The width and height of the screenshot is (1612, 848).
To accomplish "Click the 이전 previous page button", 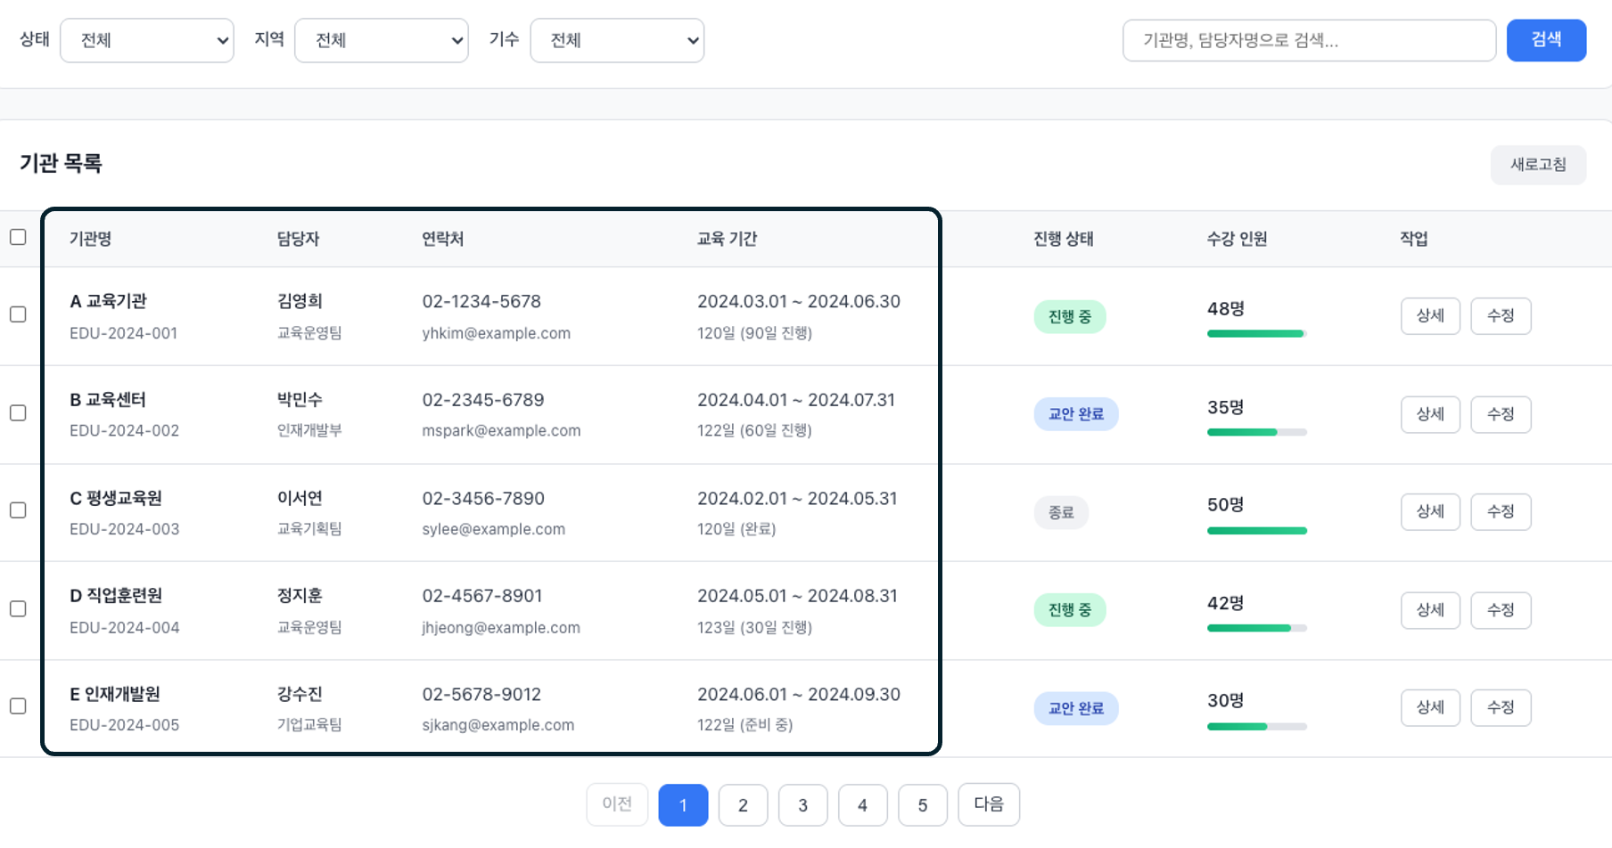I will point(617,804).
